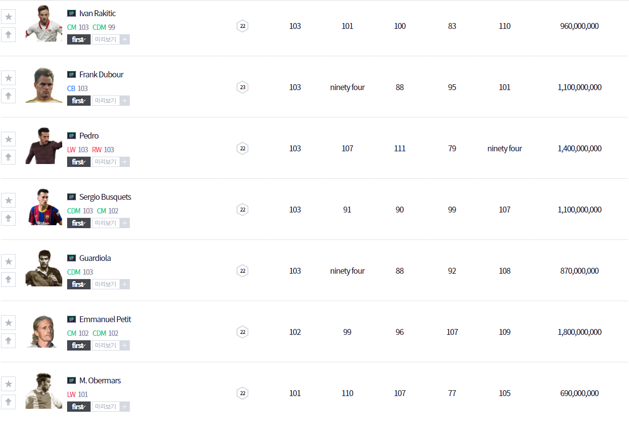Expand the plus button in Ivan Rakitic's row
This screenshot has height=423, width=629.
(x=125, y=40)
